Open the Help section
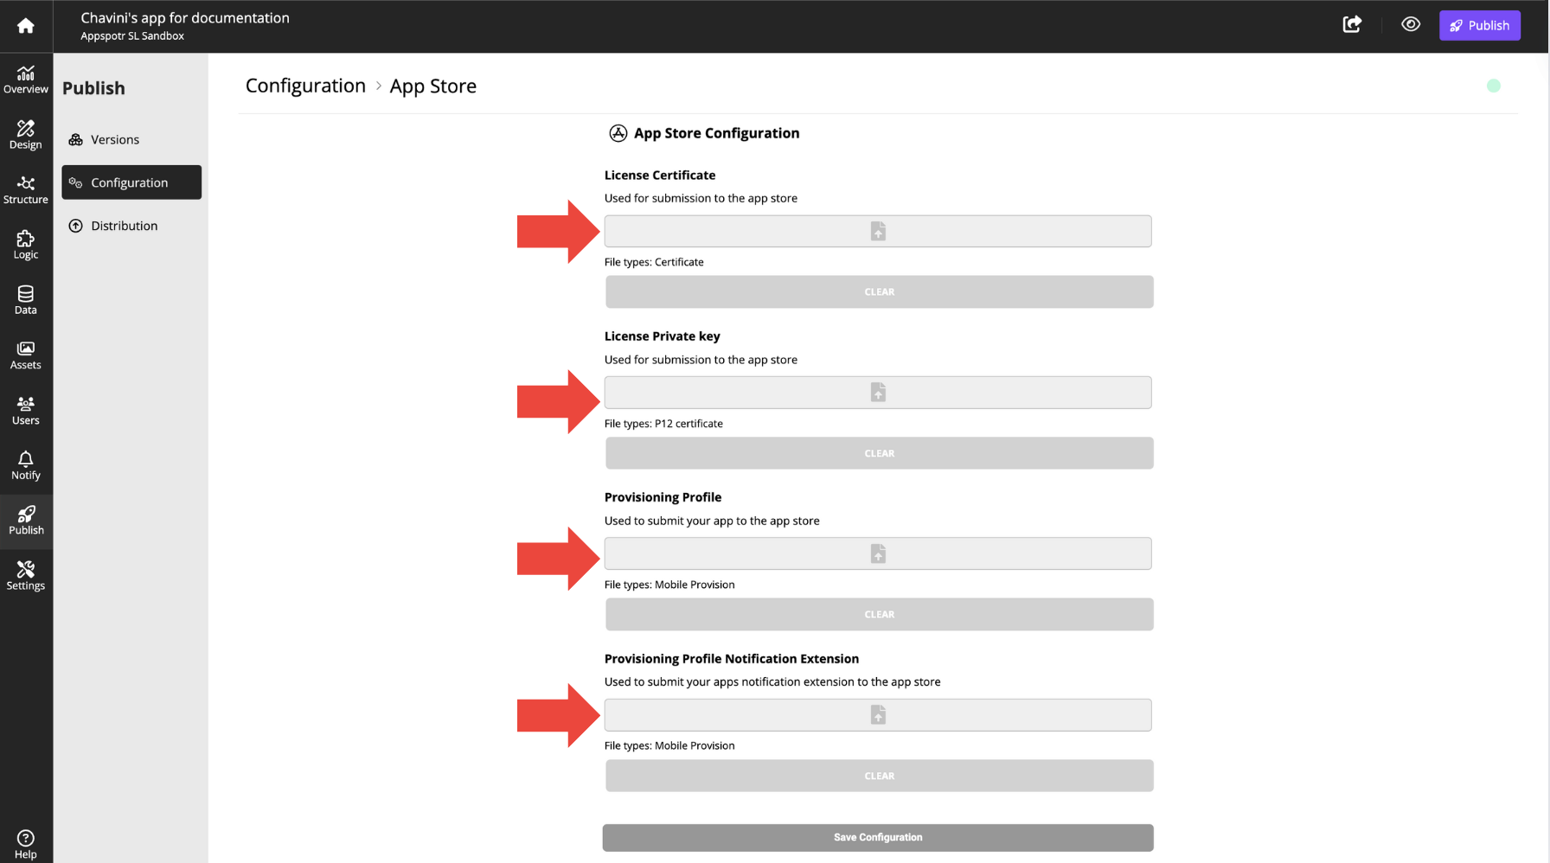Screen dimensions: 1550x863 26,845
